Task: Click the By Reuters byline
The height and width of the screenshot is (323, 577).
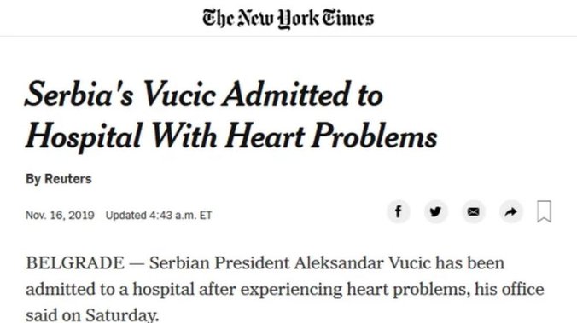Action: (59, 179)
